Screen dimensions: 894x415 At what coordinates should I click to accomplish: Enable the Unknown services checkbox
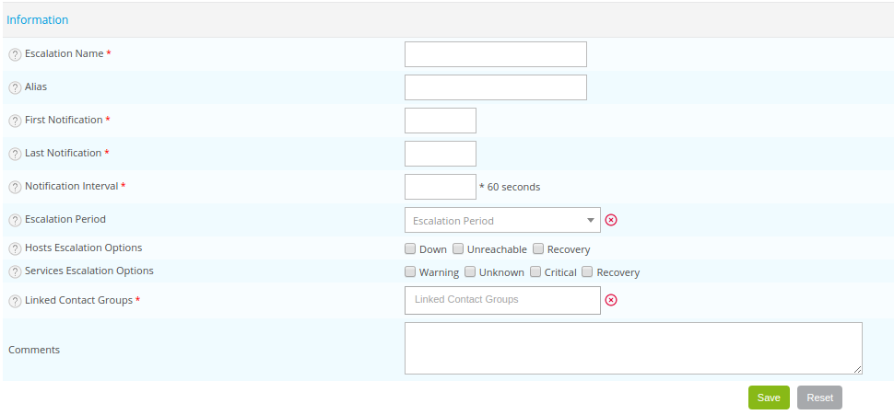point(470,272)
